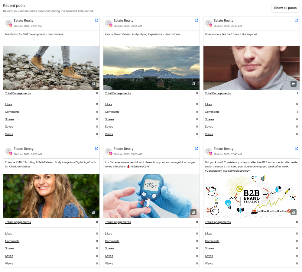302x272 pixels.
Task: Open Shares metric on Diabetes Awareness post
Action: point(110,248)
